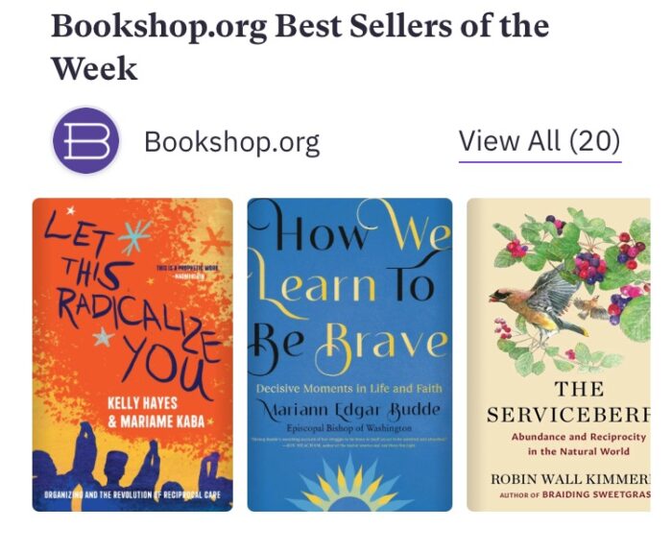Click the Robin Wall Kimmerer author name

click(570, 479)
